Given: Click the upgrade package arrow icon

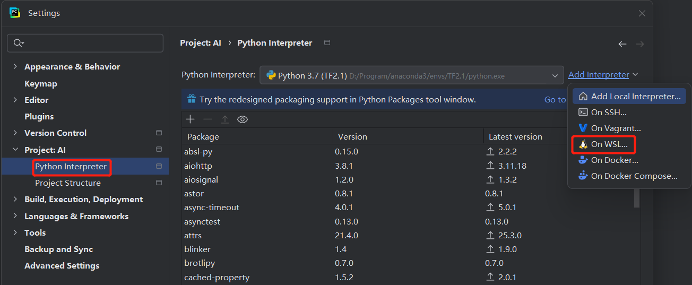Looking at the screenshot, I should (x=225, y=119).
